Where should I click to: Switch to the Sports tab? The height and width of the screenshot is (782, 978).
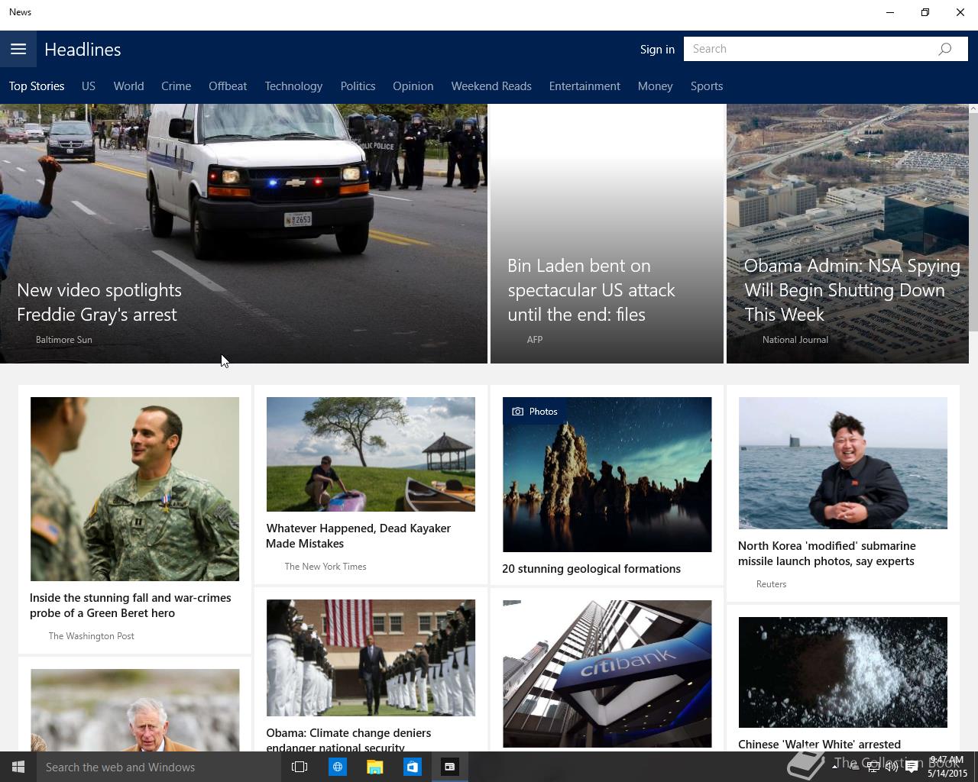coord(707,86)
